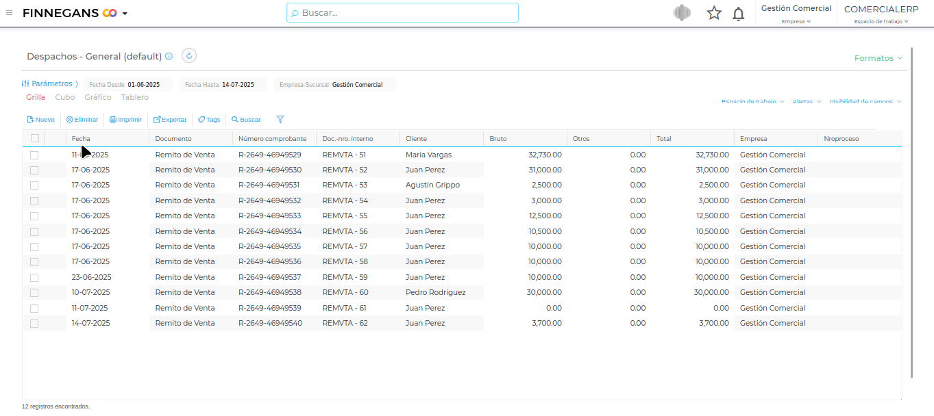The image size is (934, 416).
Task: Click the Finnegans logo
Action: pyautogui.click(x=70, y=13)
